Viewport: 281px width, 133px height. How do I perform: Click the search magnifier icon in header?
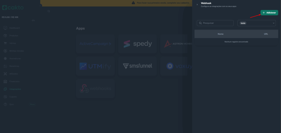(49, 11)
